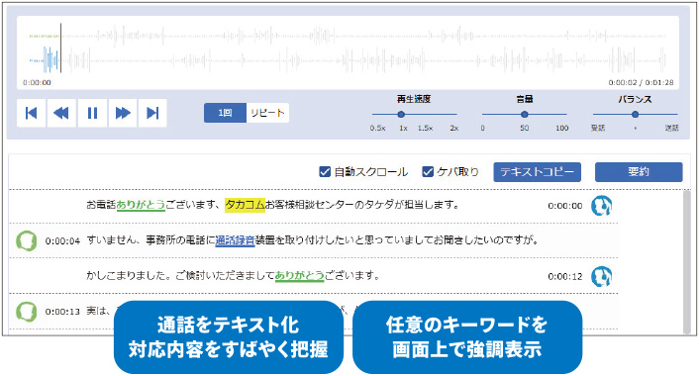Fast-forward the call playback
The width and height of the screenshot is (699, 376).
click(x=123, y=113)
